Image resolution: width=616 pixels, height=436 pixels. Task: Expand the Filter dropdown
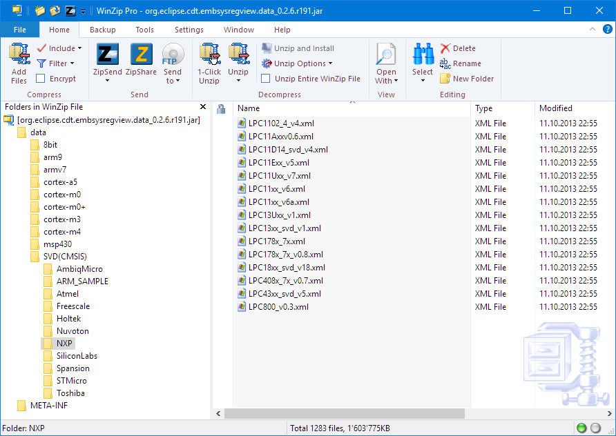pos(59,63)
